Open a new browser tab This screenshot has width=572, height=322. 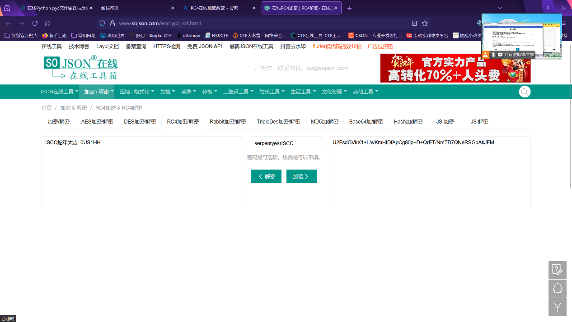[349, 8]
